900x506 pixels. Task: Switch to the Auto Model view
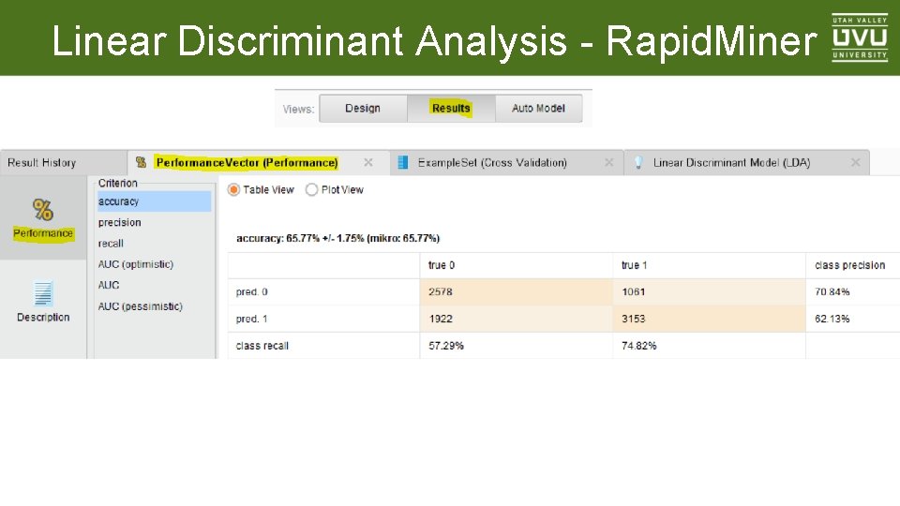(x=538, y=109)
